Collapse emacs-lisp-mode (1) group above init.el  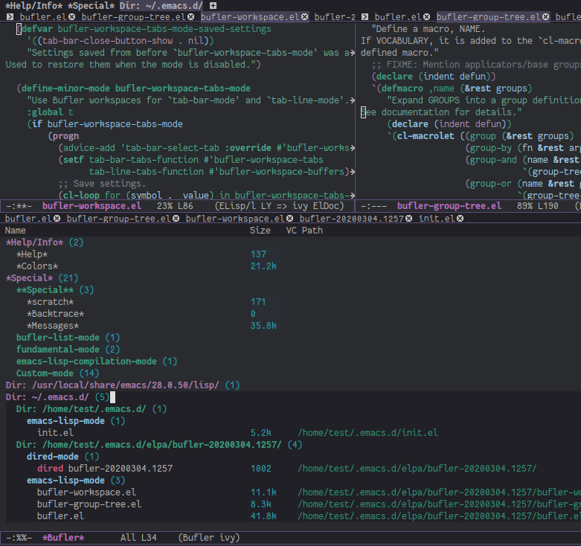[76, 421]
